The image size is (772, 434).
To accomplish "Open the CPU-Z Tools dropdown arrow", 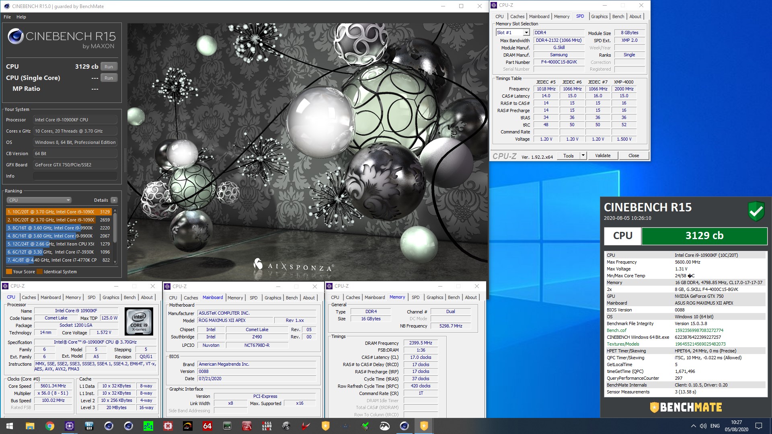I will click(x=583, y=156).
